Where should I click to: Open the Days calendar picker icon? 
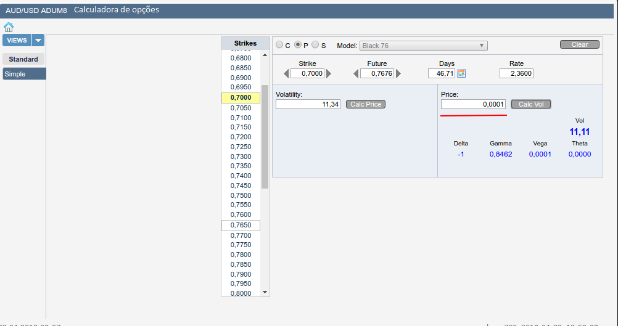click(x=461, y=73)
